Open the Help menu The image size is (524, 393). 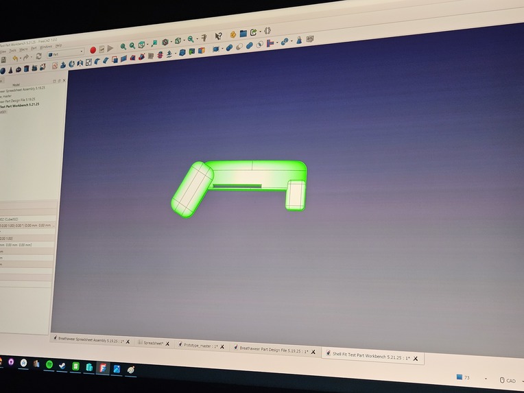coord(58,45)
